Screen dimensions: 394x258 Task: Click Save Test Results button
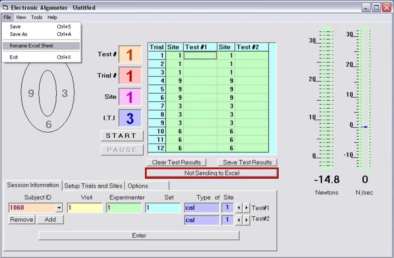pyautogui.click(x=247, y=162)
